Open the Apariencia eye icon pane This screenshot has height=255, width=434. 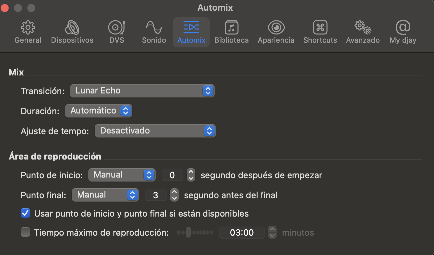tap(276, 32)
